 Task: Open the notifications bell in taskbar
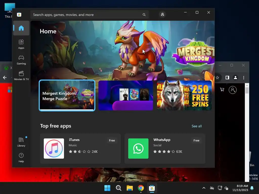pyautogui.click(x=252, y=188)
